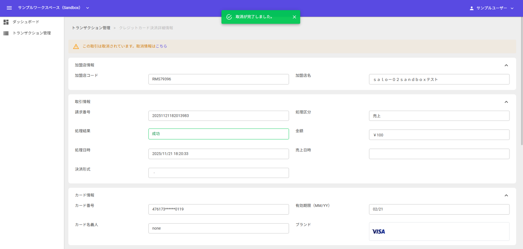Click the warning triangle icon in notice banner
Image resolution: width=523 pixels, height=249 pixels.
point(76,46)
